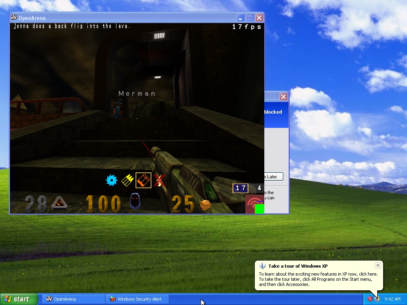This screenshot has height=305, width=407.
Task: Switch to Windows Security Alert taskbar button
Action: (138, 299)
